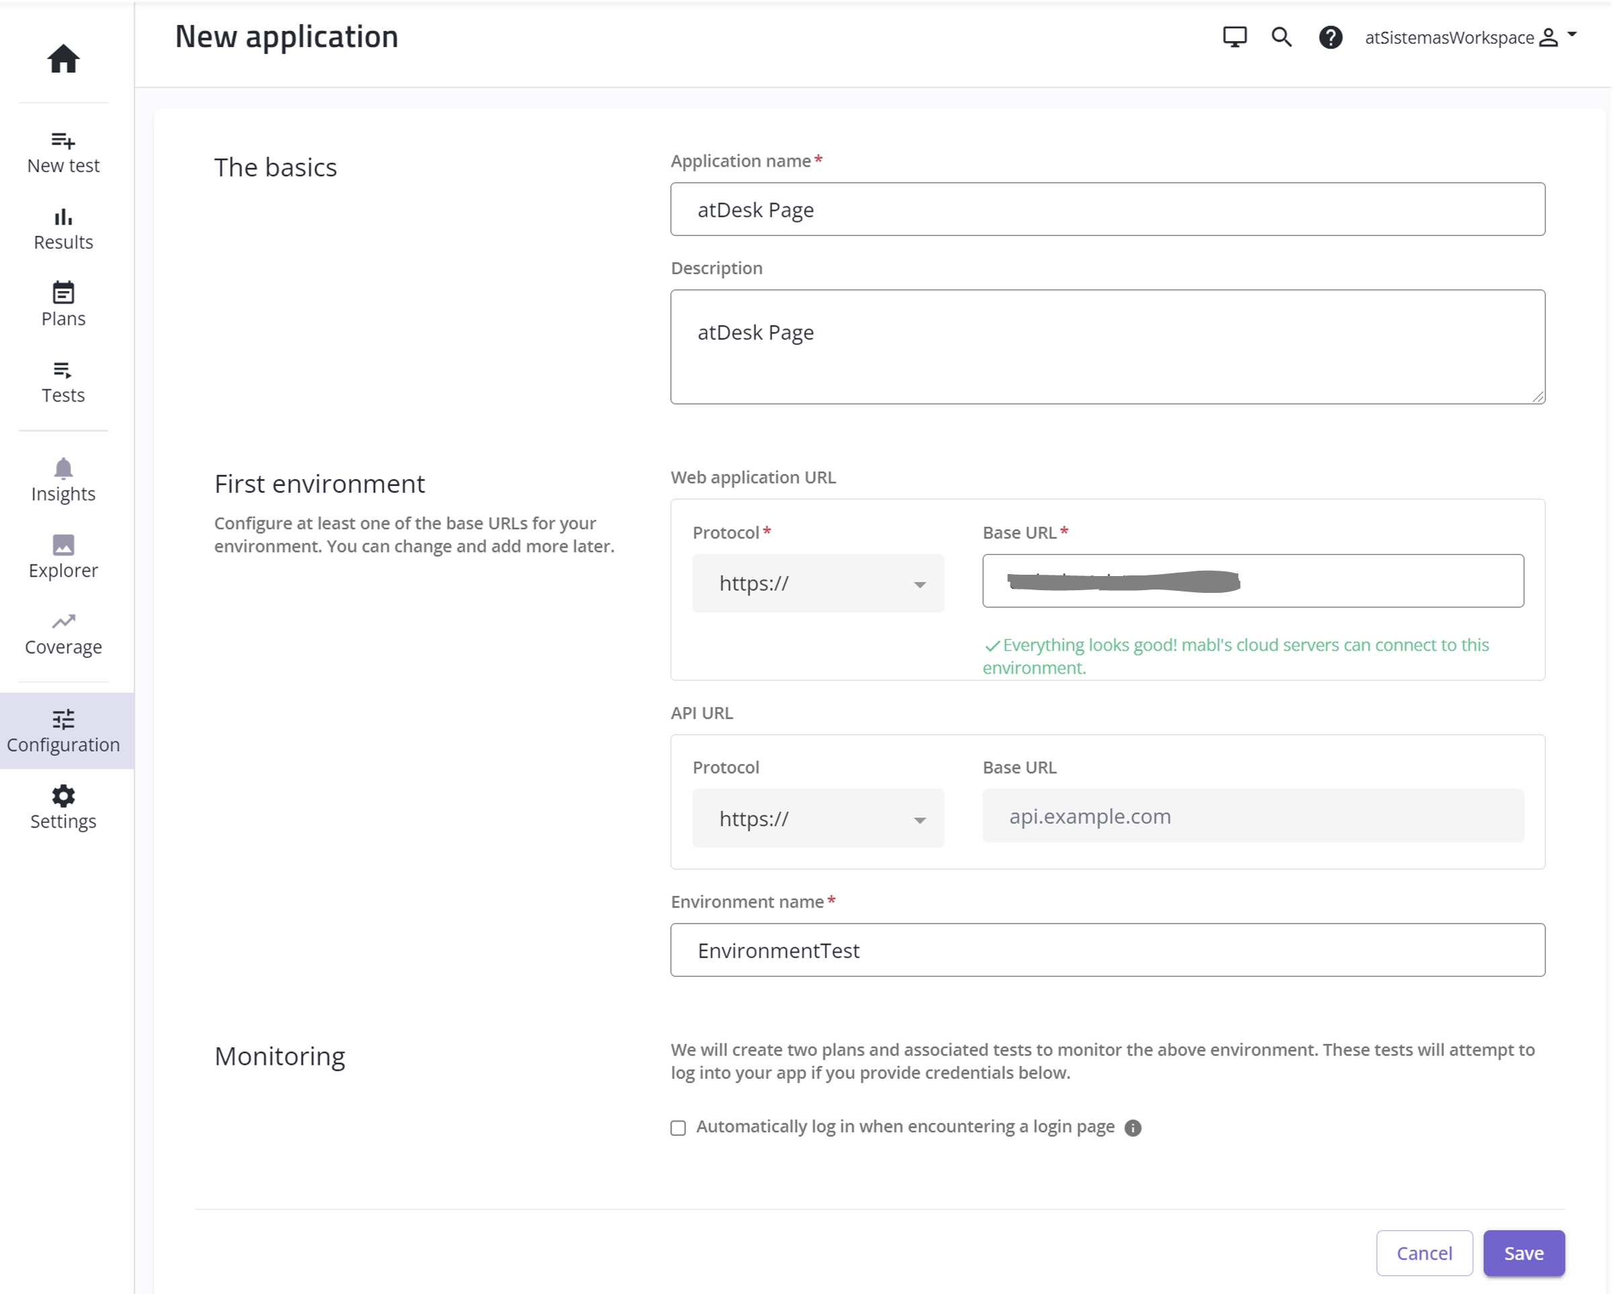Screen dimensions: 1622x1294
Task: Open Web application URL protocol dropdown
Action: coord(818,583)
